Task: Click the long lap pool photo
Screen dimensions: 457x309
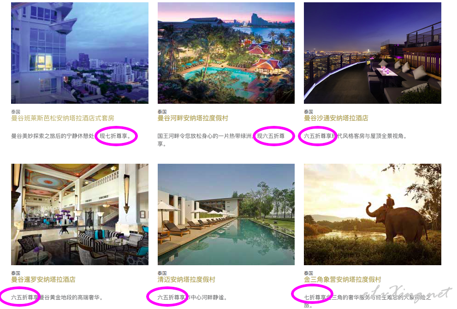Action: [x=226, y=214]
